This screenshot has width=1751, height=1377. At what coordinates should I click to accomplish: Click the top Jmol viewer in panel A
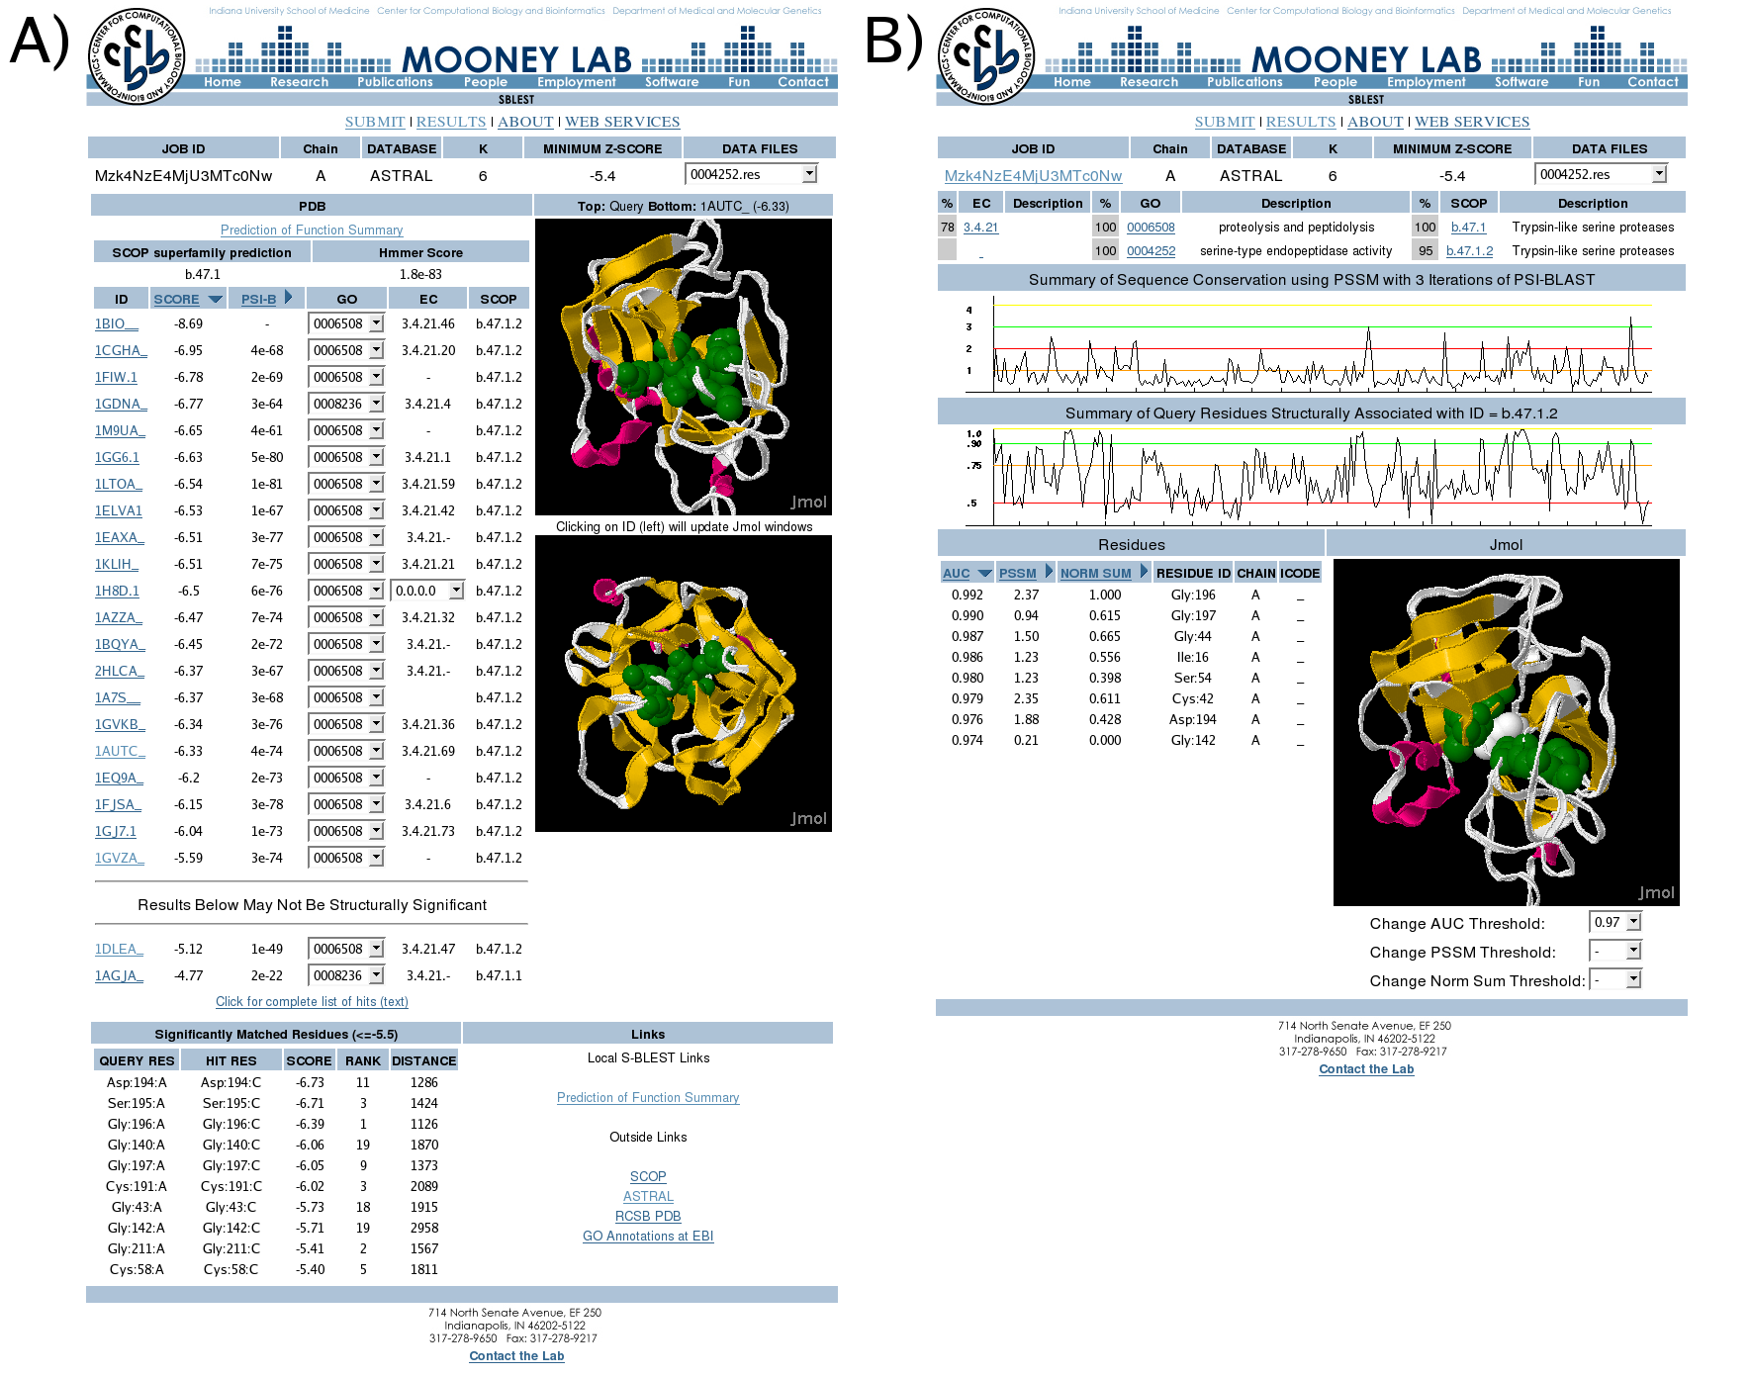pyautogui.click(x=684, y=366)
